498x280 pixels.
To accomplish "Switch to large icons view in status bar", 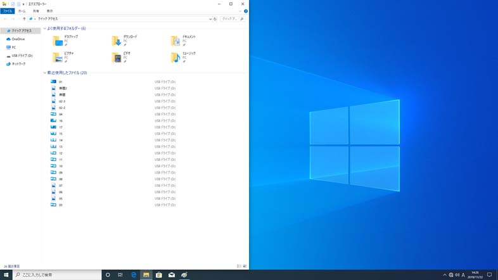I will pos(245,266).
